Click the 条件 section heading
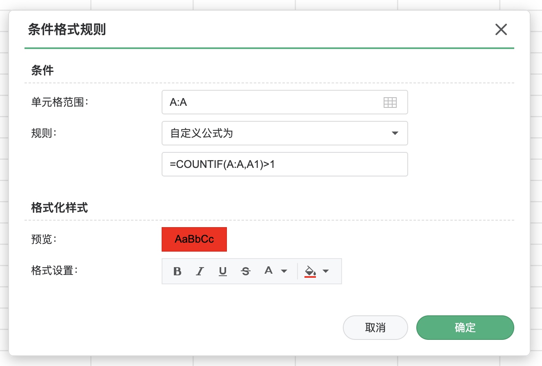The width and height of the screenshot is (542, 366). [x=42, y=71]
